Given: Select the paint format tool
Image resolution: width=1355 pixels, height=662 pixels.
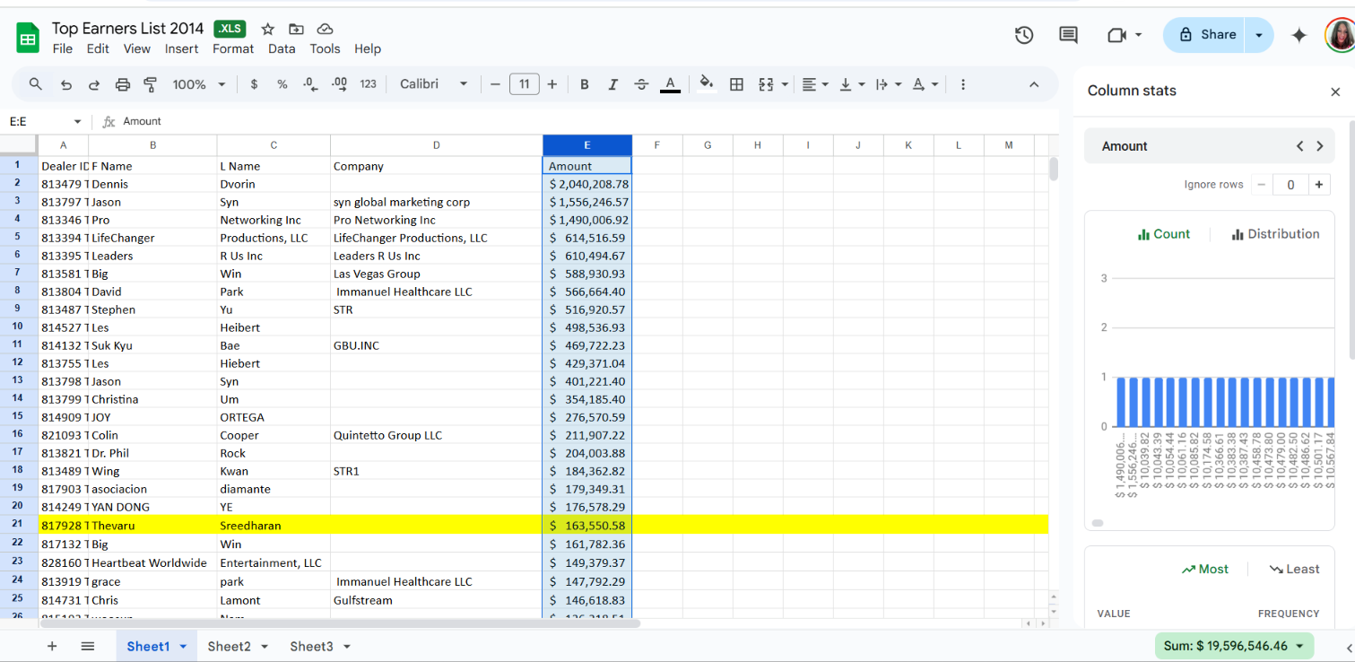Looking at the screenshot, I should pos(151,84).
